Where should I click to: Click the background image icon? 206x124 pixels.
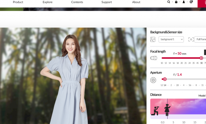click(x=153, y=40)
